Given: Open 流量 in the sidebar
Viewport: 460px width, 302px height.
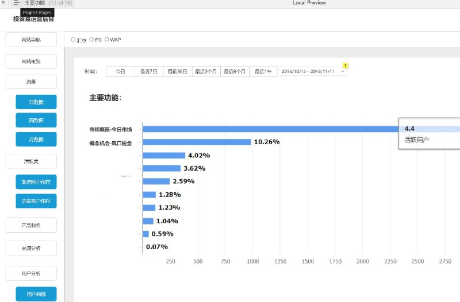Looking at the screenshot, I should pyautogui.click(x=31, y=82).
